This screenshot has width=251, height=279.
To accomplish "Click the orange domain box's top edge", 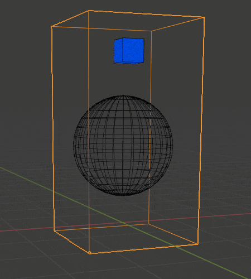I will pos(146,14).
